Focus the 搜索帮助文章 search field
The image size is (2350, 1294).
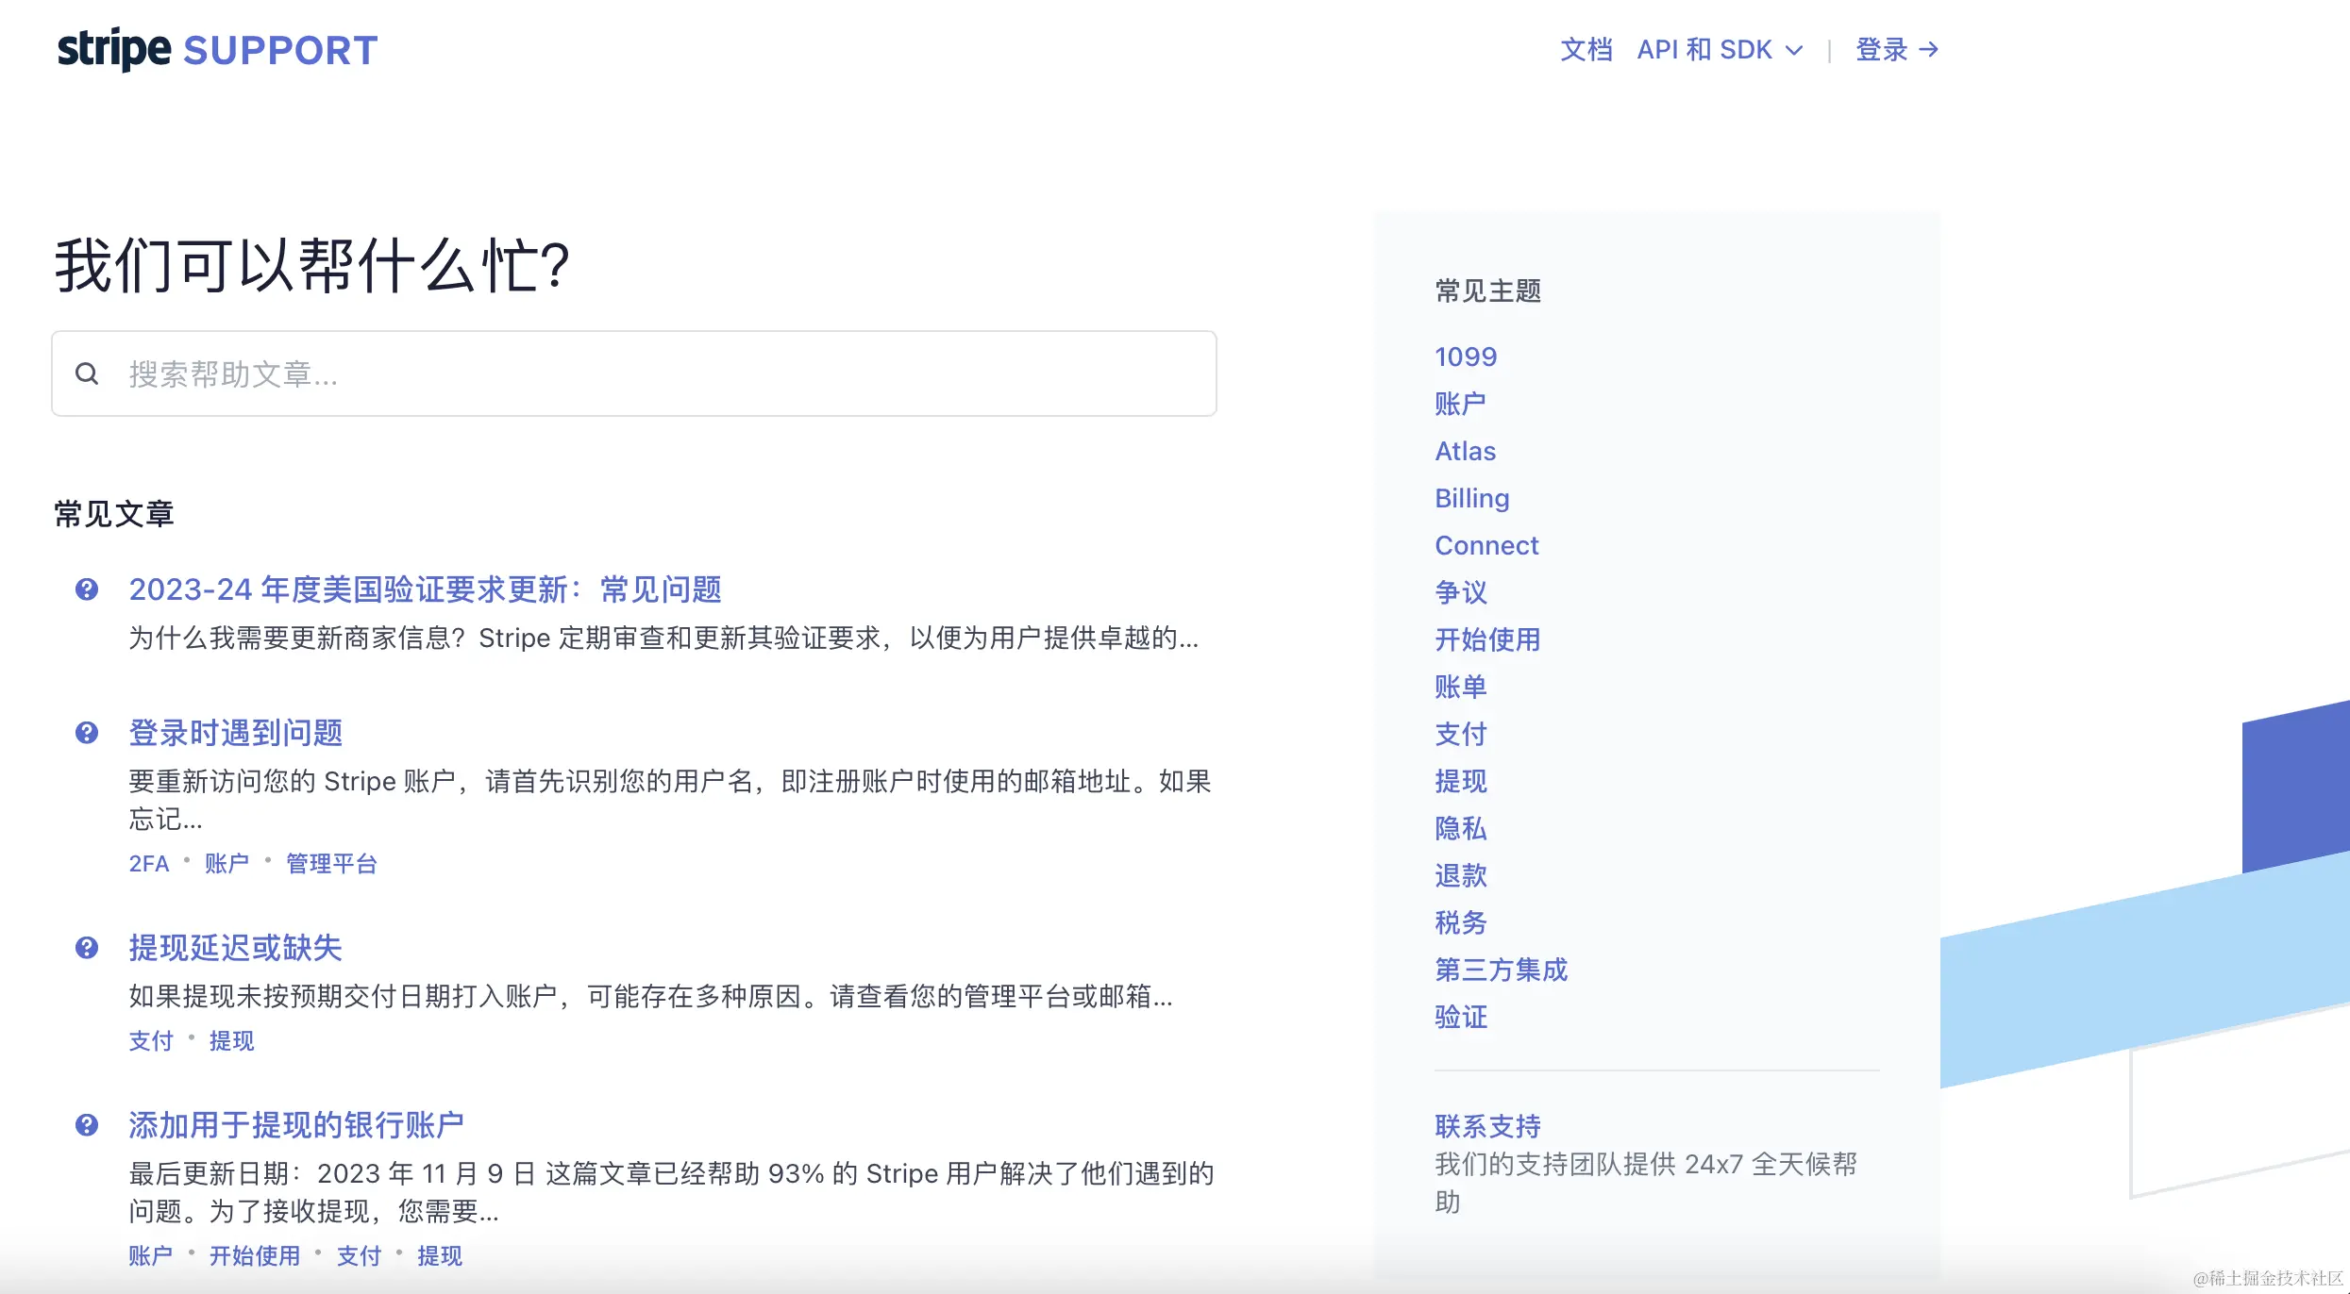pyautogui.click(x=661, y=373)
